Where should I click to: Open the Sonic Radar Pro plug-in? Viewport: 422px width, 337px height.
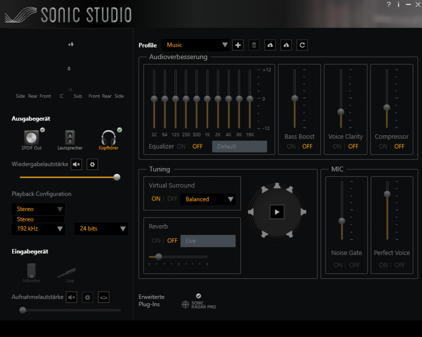[199, 302]
